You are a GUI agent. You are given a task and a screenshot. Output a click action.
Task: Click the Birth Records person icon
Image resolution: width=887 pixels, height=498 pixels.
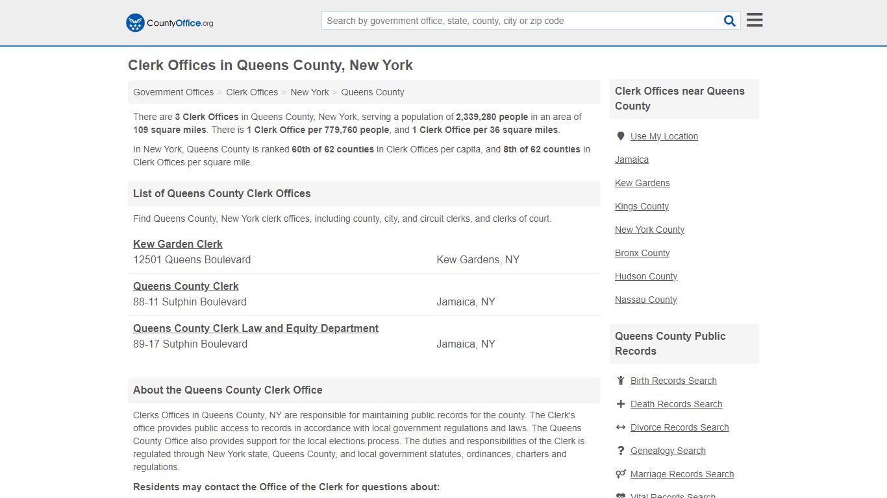[621, 381]
